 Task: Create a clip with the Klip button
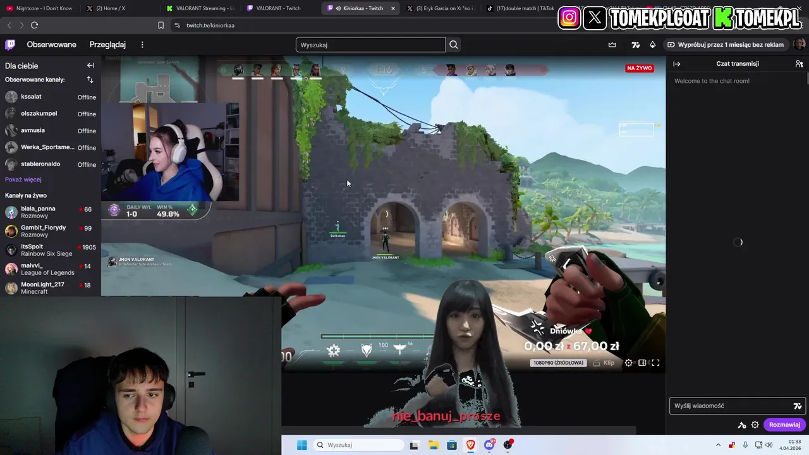604,363
